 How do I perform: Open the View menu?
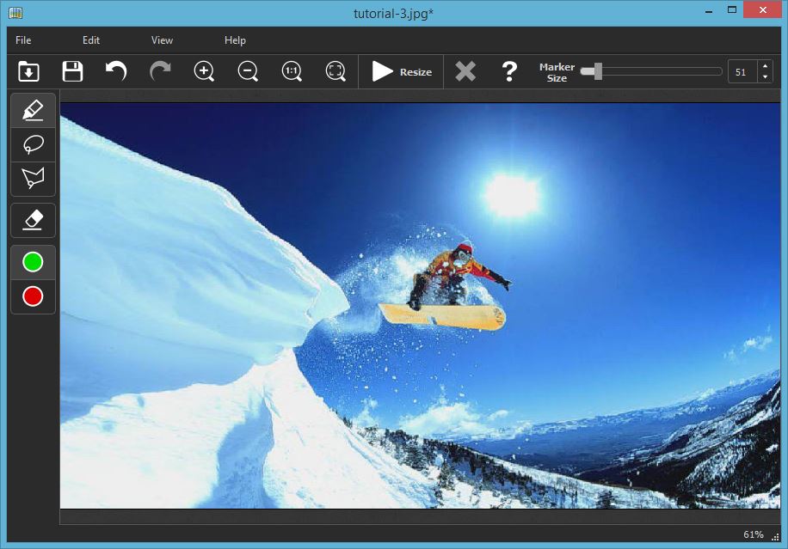tap(162, 40)
